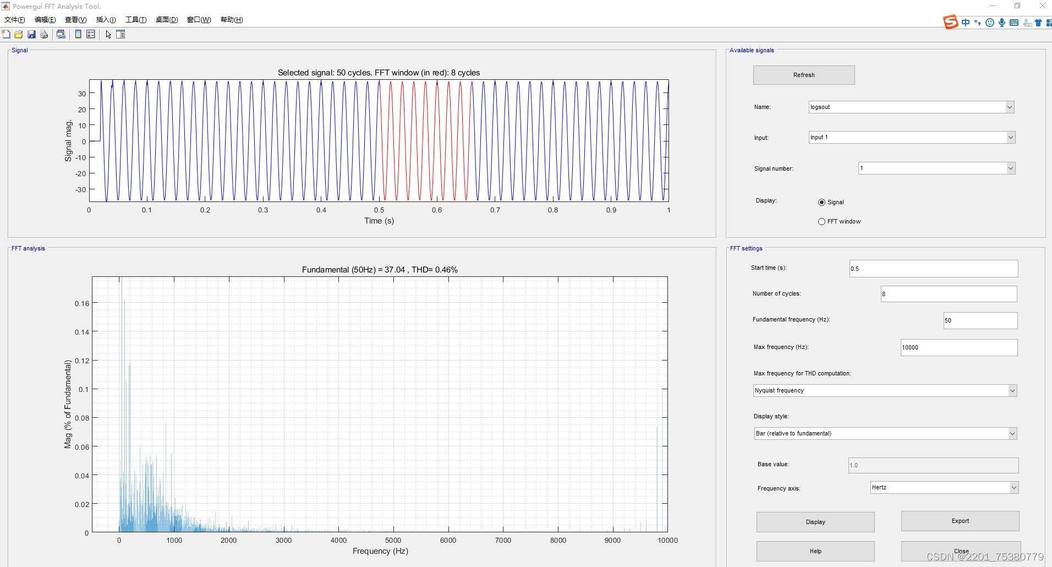Expand the Input dropdown showing input 1
1052x567 pixels.
tap(1010, 137)
